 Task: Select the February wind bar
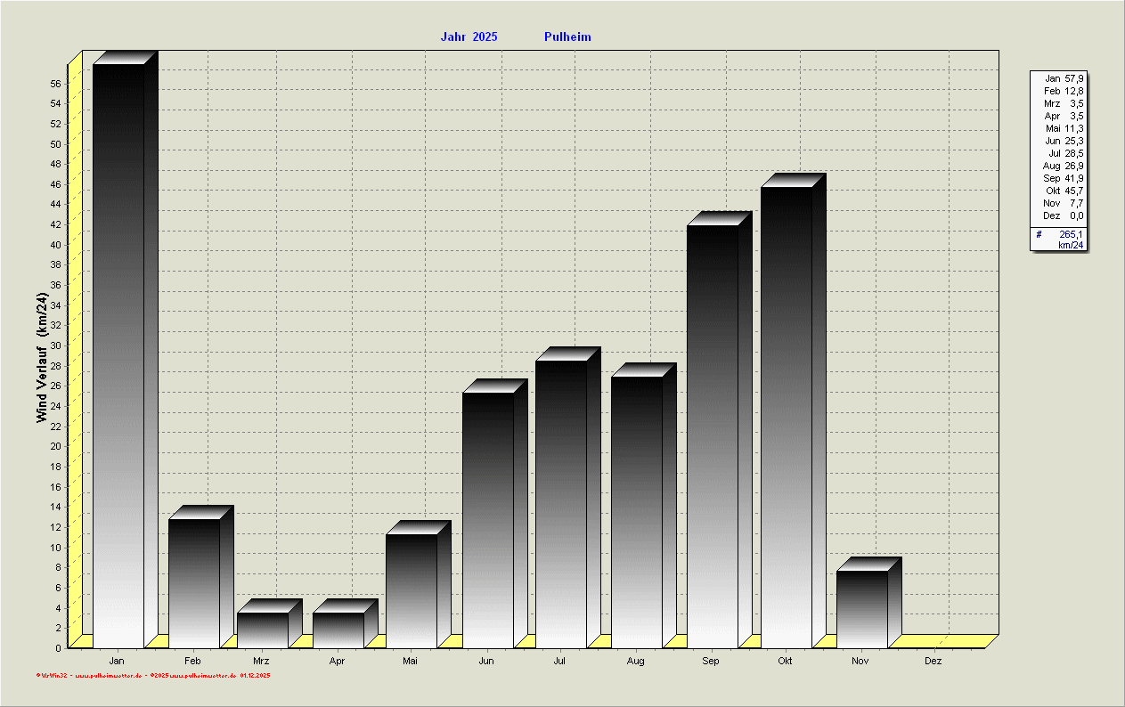(x=194, y=583)
